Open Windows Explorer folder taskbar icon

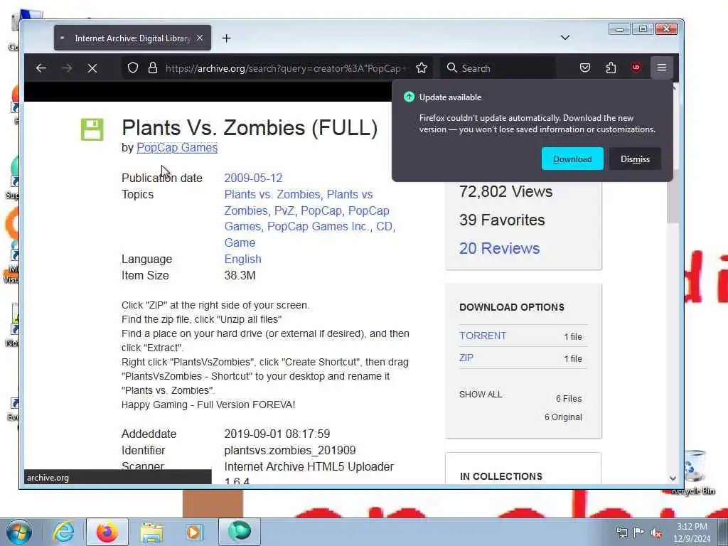(x=151, y=532)
